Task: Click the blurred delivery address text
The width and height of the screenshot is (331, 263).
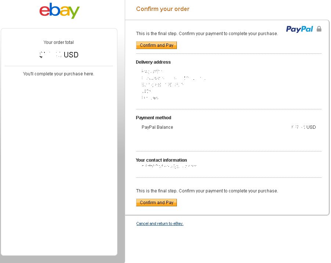Action: pos(173,84)
